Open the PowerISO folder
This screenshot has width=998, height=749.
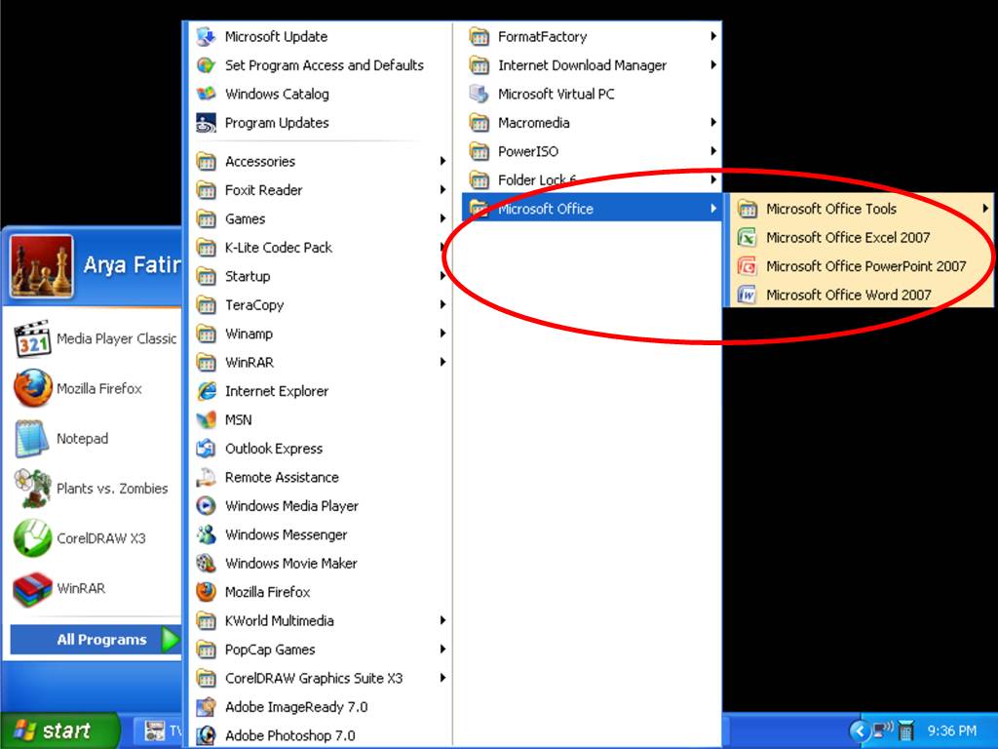(592, 151)
